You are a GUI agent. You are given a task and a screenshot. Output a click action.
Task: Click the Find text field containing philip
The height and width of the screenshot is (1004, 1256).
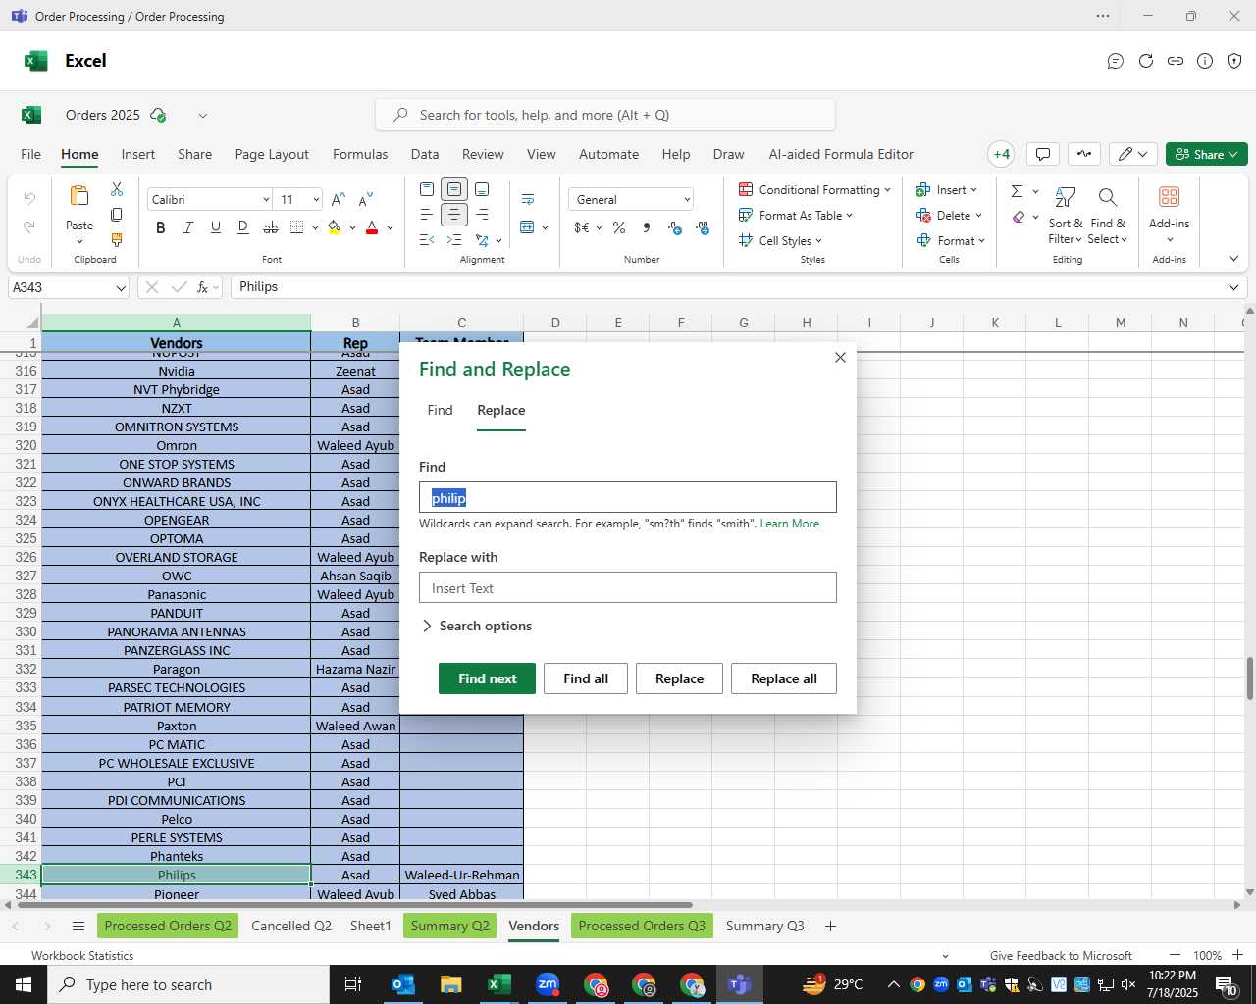pos(628,497)
